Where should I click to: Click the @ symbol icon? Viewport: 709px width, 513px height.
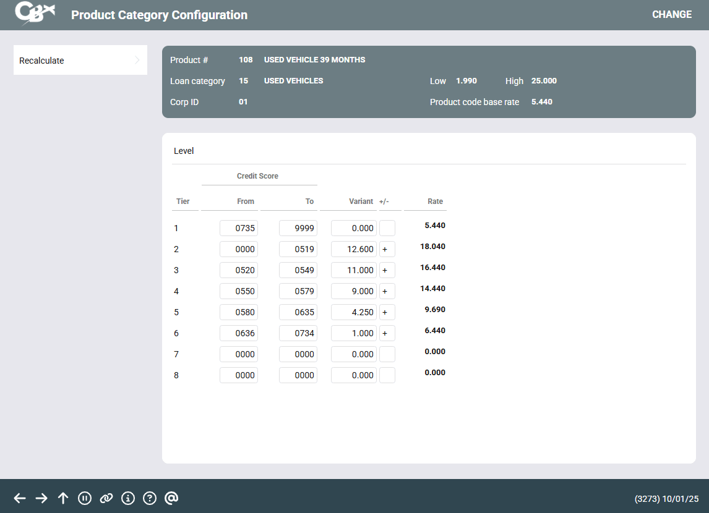click(171, 498)
